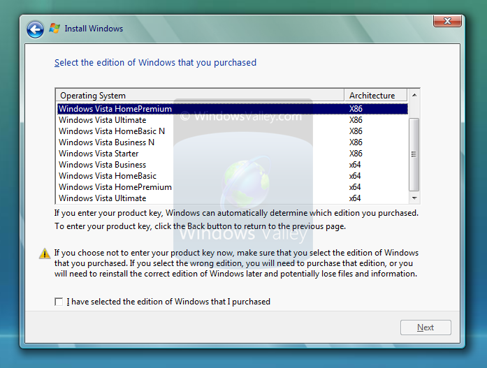Select Windows Vista Business x64 row

click(x=232, y=165)
